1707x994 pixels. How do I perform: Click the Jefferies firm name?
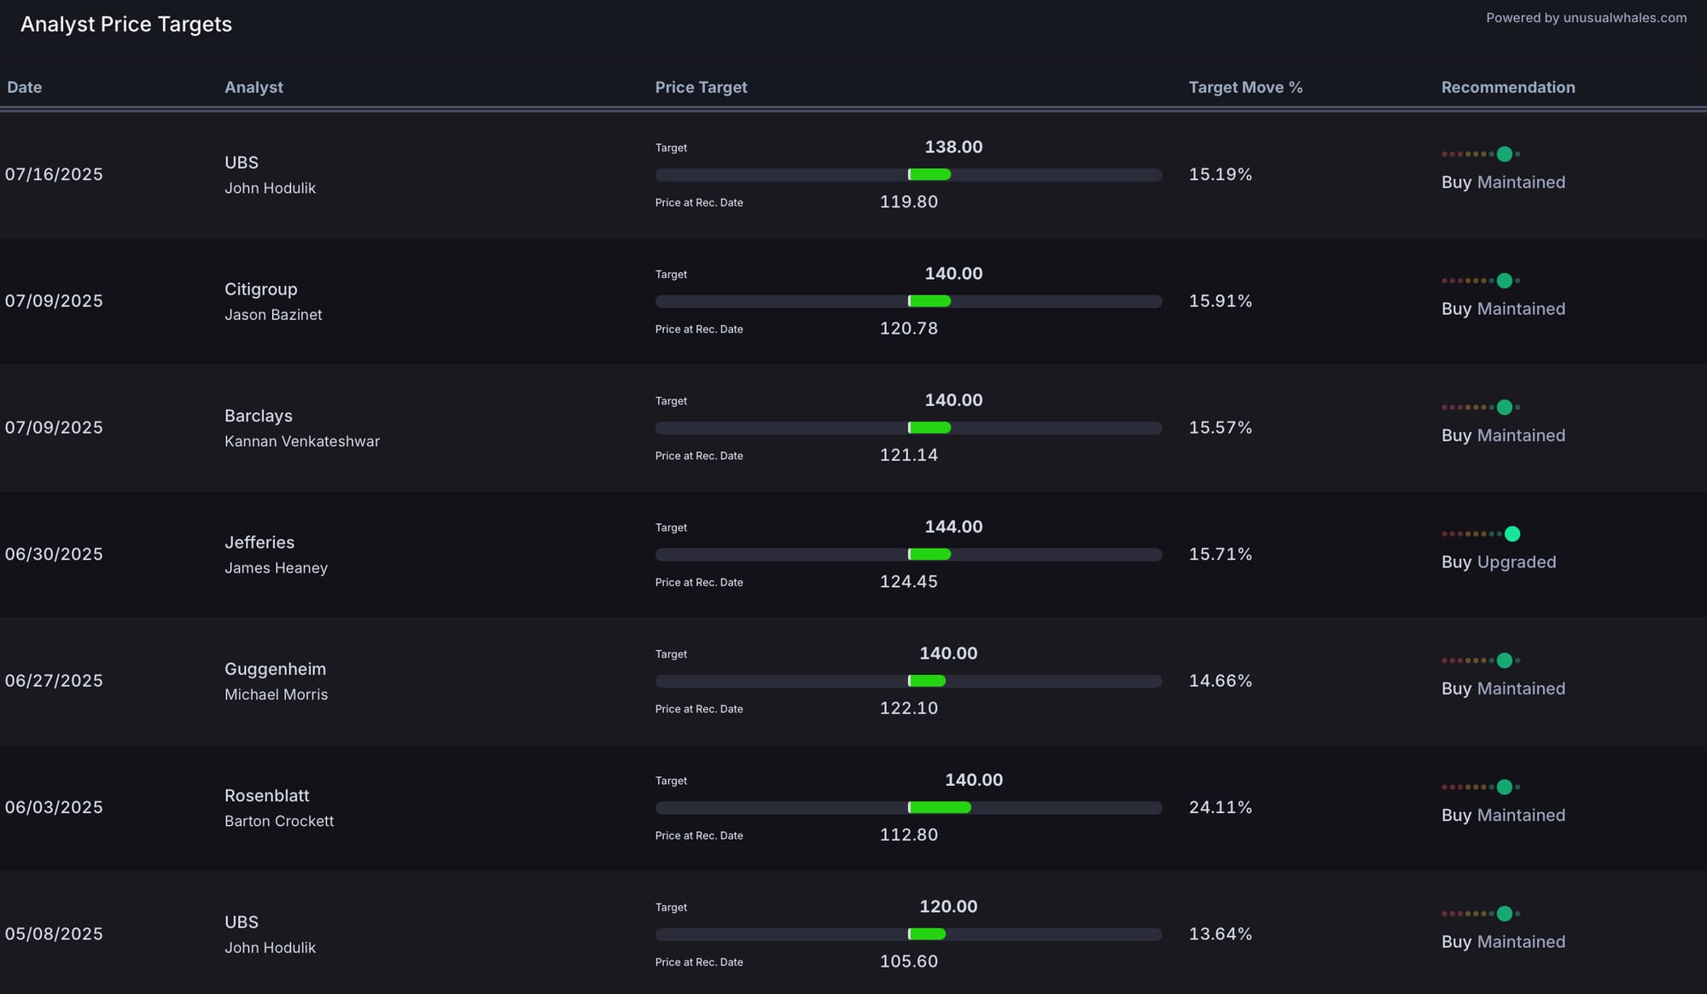pyautogui.click(x=259, y=543)
